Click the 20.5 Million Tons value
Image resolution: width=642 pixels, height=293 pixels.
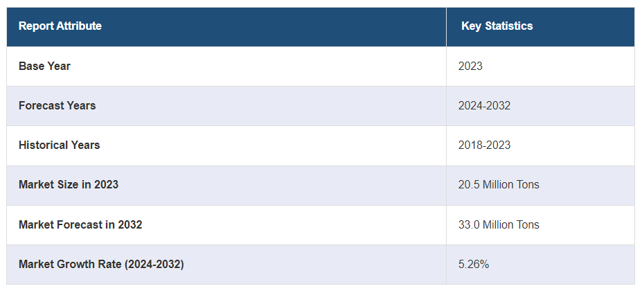pyautogui.click(x=499, y=185)
